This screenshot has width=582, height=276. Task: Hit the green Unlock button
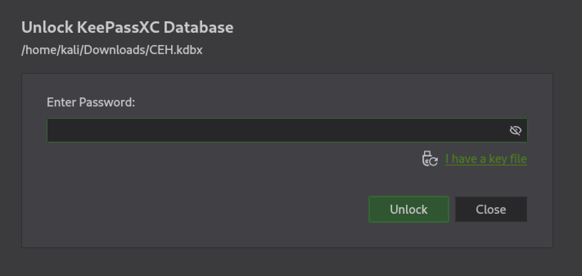(x=408, y=209)
